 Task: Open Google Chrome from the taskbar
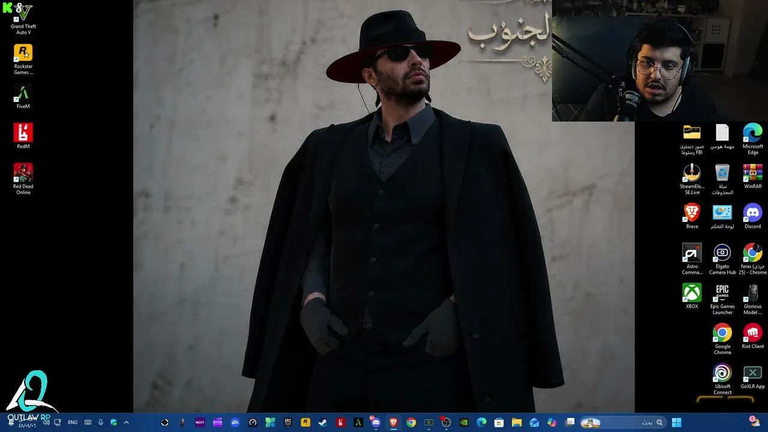tap(411, 422)
